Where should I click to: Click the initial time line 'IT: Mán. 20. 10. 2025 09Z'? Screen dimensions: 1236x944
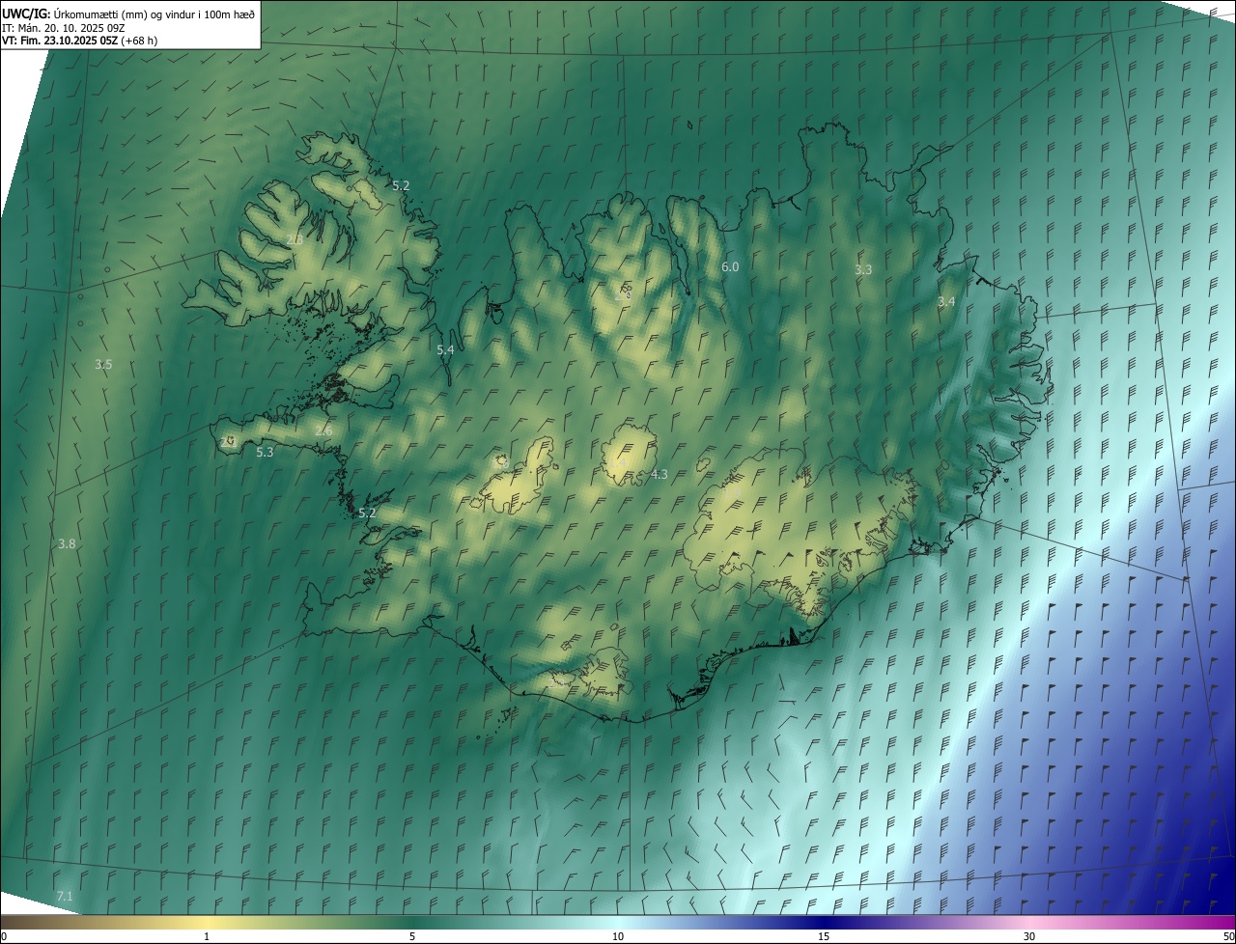coord(63,27)
